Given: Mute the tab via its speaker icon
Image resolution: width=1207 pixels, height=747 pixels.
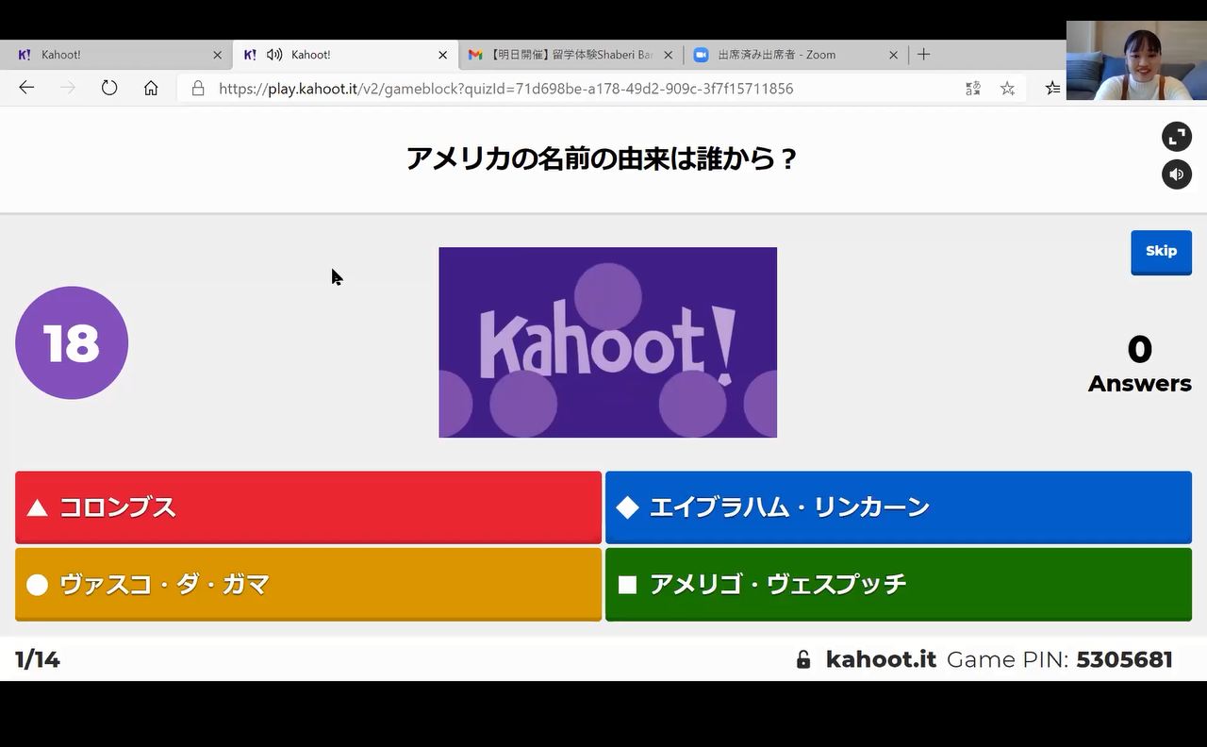Looking at the screenshot, I should tap(274, 55).
